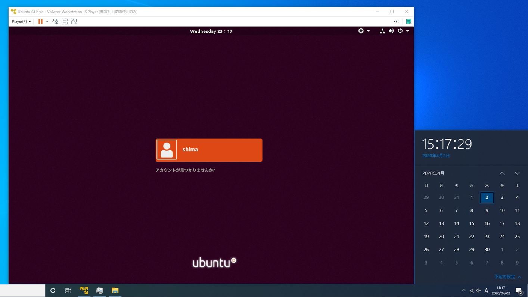Click the 15:17:29 clock display
Viewport: 528px width, 297px height.
click(x=447, y=144)
